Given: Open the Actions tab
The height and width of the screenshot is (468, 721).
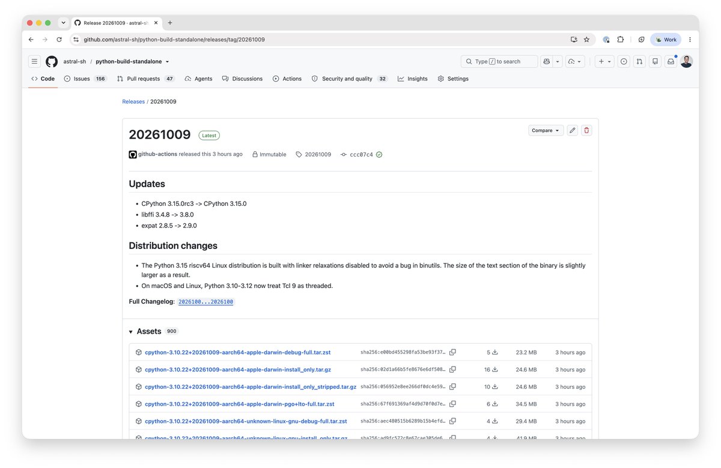Looking at the screenshot, I should [x=287, y=79].
